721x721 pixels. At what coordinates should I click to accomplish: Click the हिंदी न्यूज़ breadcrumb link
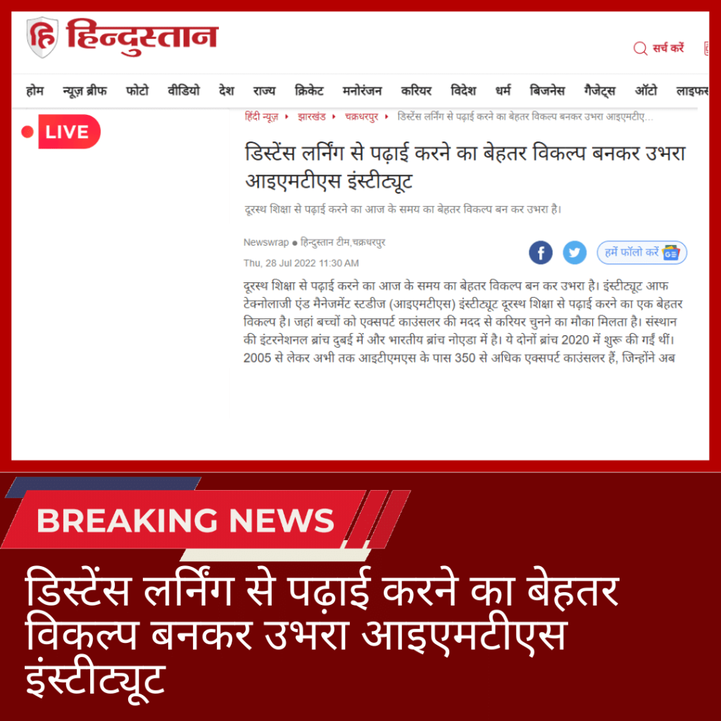261,117
